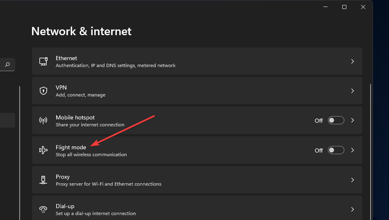Maximize the Settings window
Screen dimensions: 389x220
(344, 7)
